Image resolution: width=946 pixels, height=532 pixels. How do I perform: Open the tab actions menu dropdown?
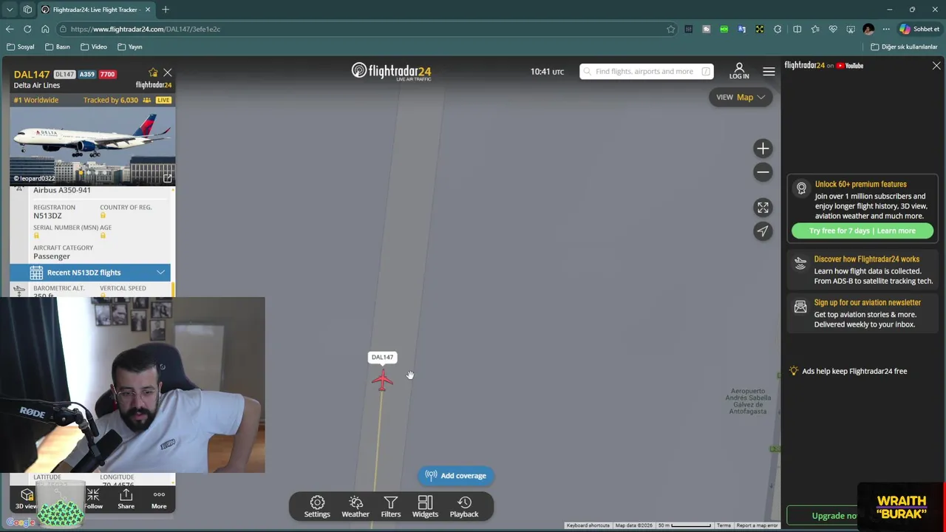[x=10, y=10]
